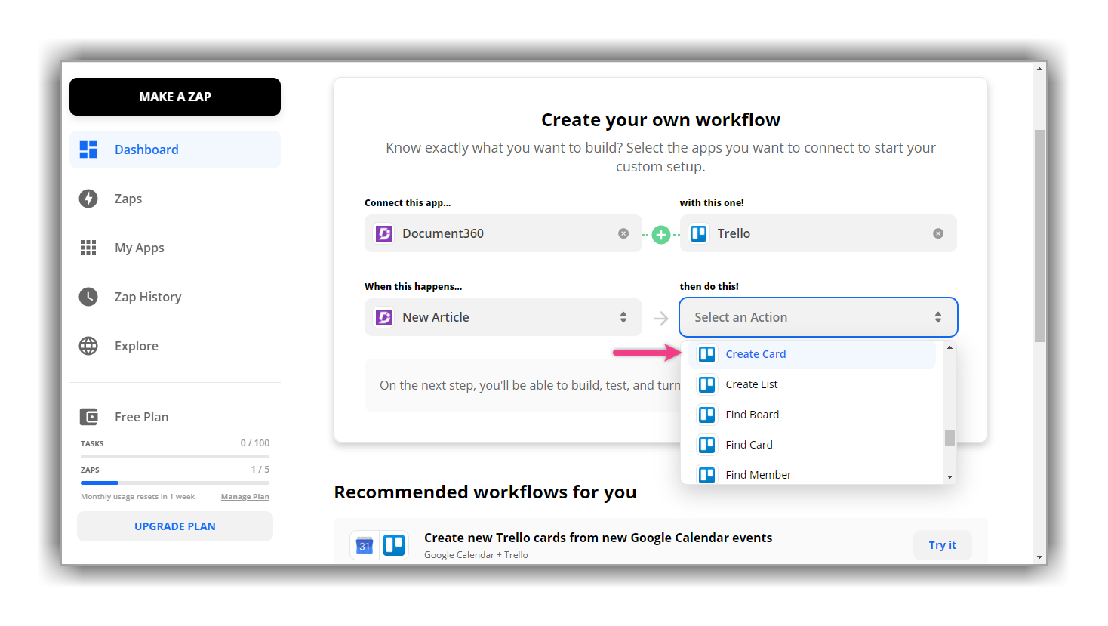
Task: Open the New Article trigger dropdown
Action: 503,317
